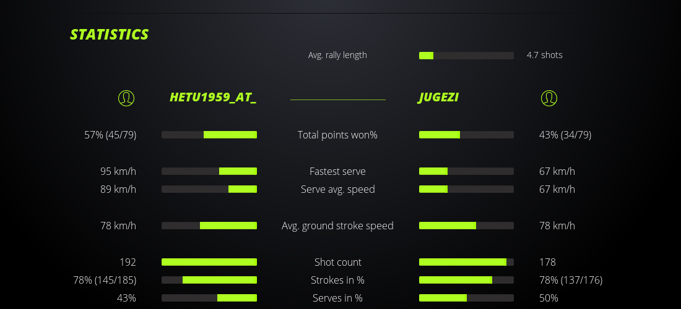The height and width of the screenshot is (309, 681).
Task: Open HETU1959_AT_ player name link
Action: 213,98
